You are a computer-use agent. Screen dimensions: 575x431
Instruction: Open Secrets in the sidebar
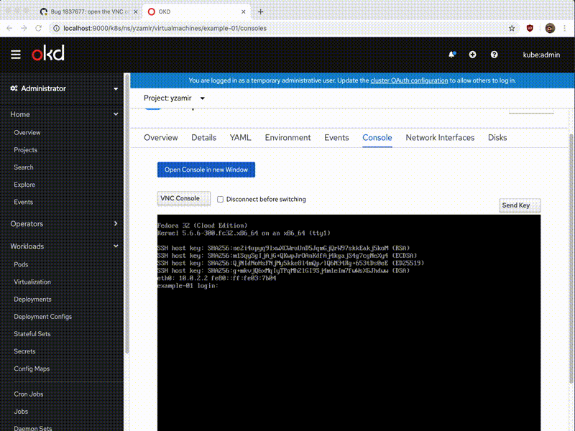[24, 351]
